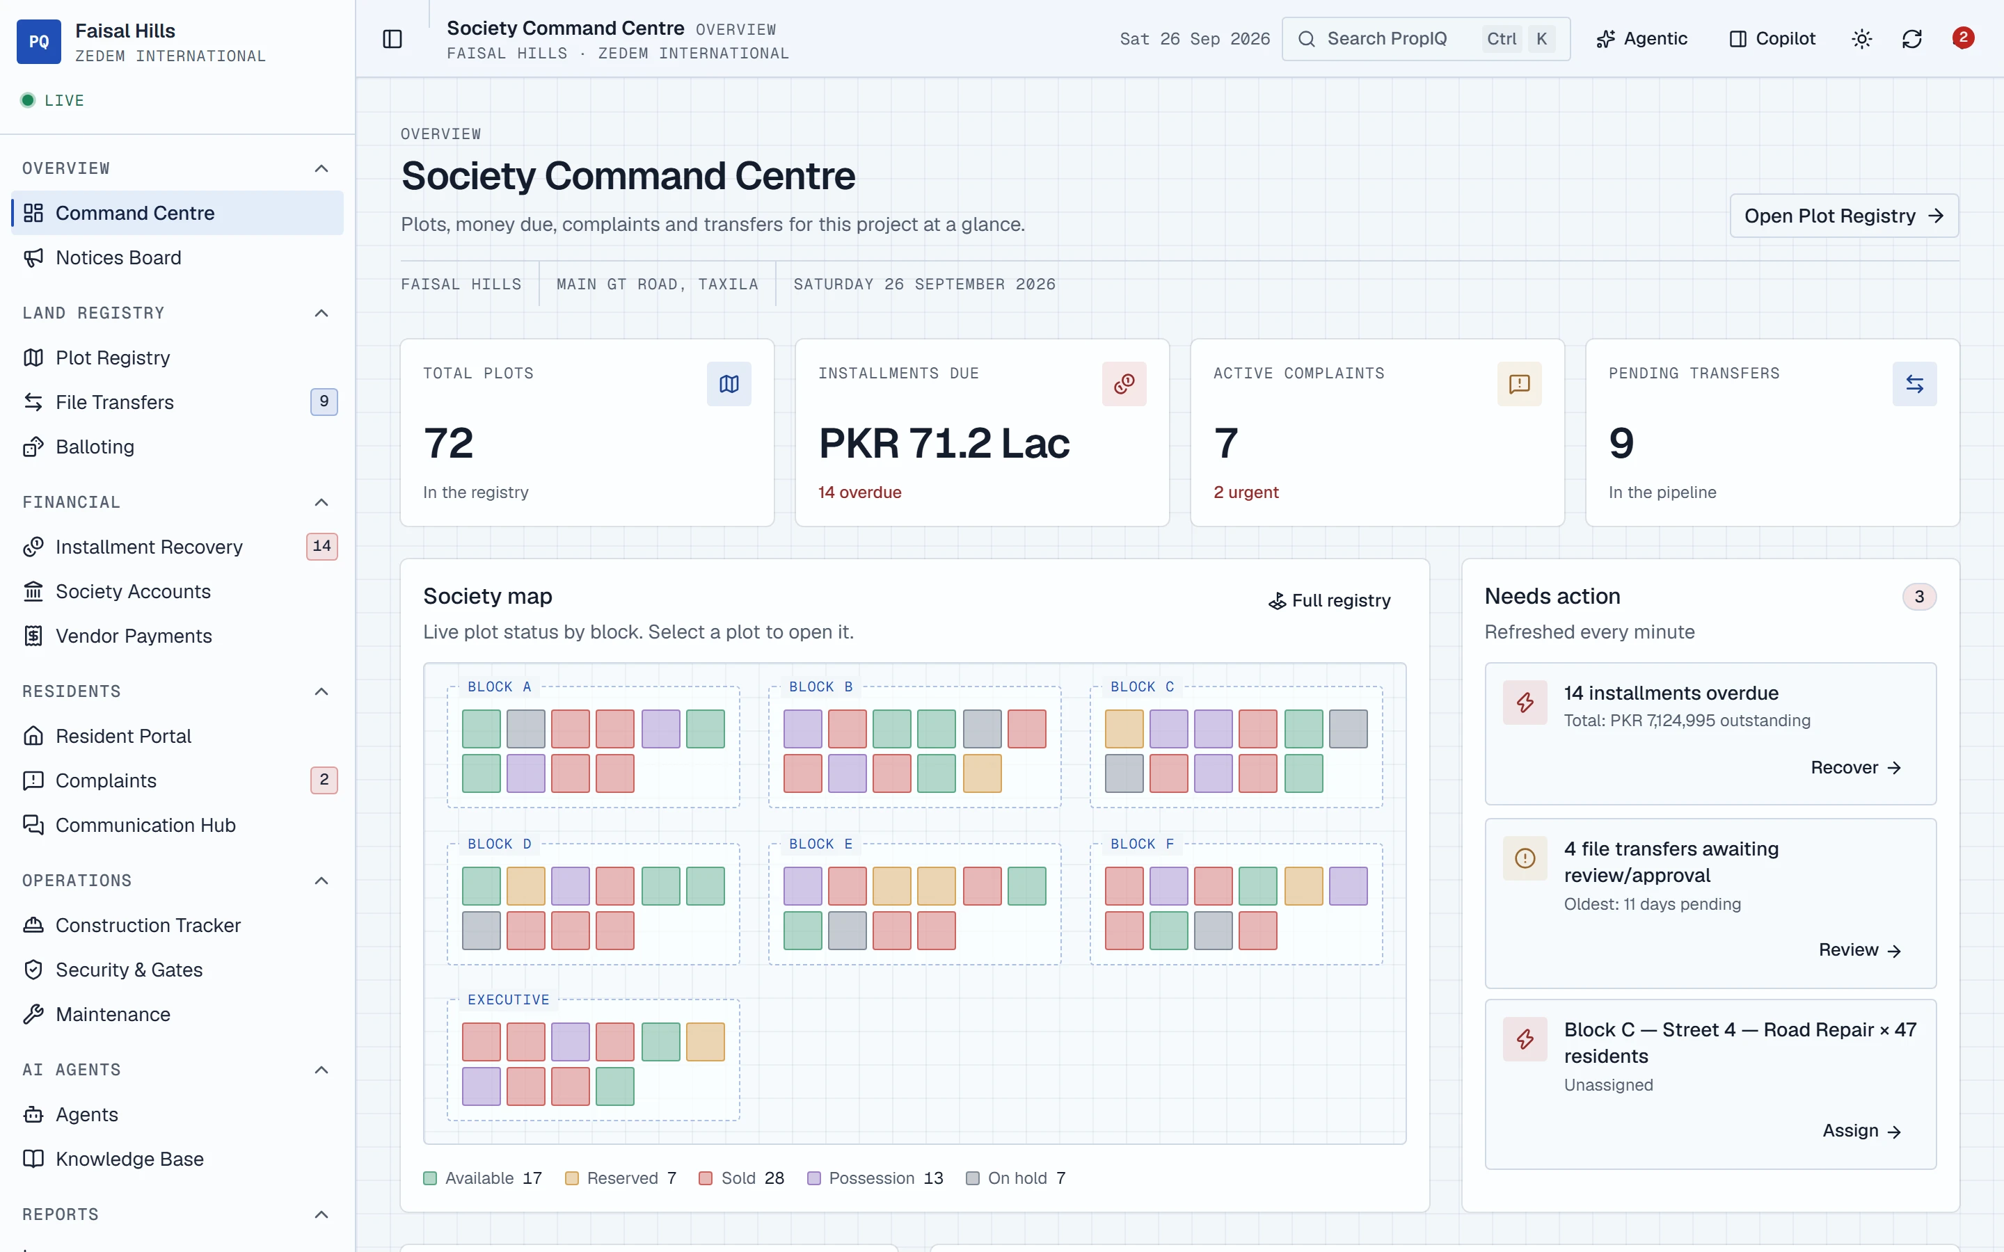Click '14 overdue' text in Installments Due
The image size is (2004, 1252).
pos(859,492)
